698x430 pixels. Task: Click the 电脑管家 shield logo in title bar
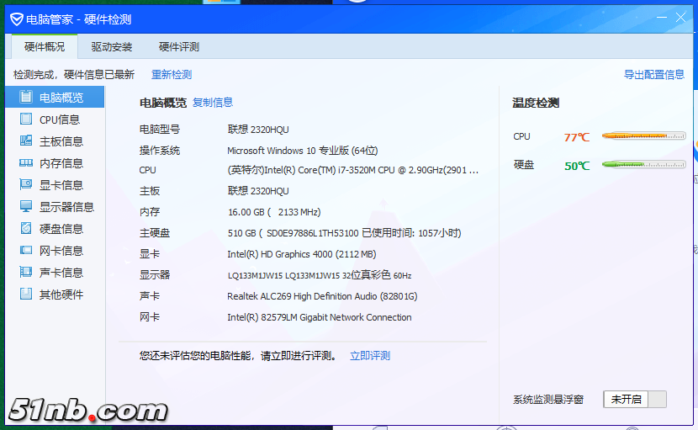coord(16,19)
